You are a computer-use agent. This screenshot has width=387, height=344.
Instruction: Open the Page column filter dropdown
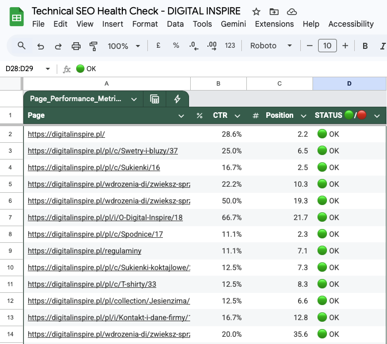181,116
